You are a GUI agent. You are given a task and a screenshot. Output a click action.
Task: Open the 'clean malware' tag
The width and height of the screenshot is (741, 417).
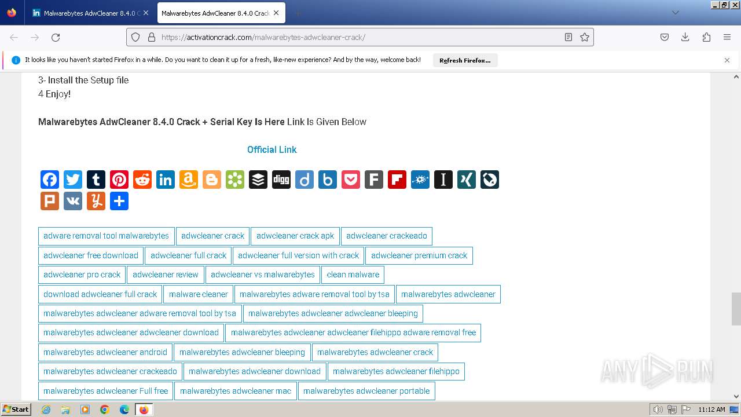pos(353,275)
